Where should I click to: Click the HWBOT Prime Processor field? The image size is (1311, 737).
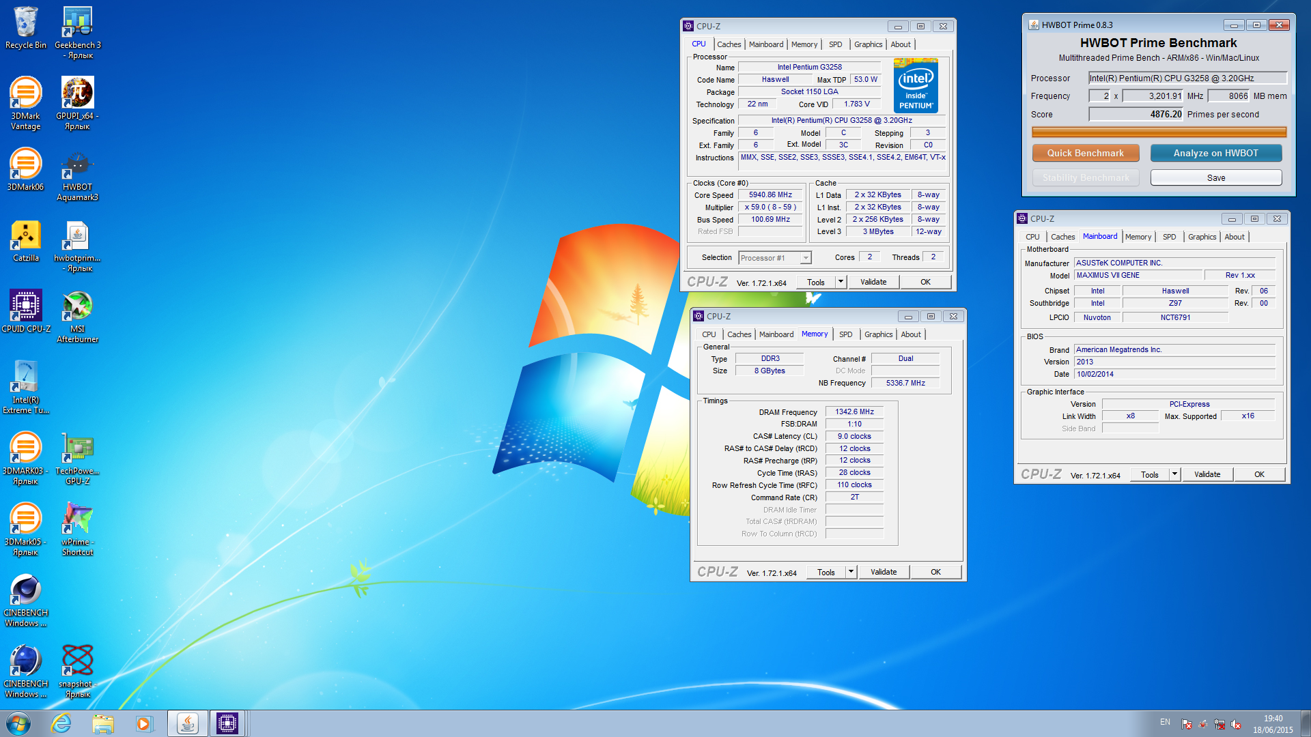(x=1188, y=78)
